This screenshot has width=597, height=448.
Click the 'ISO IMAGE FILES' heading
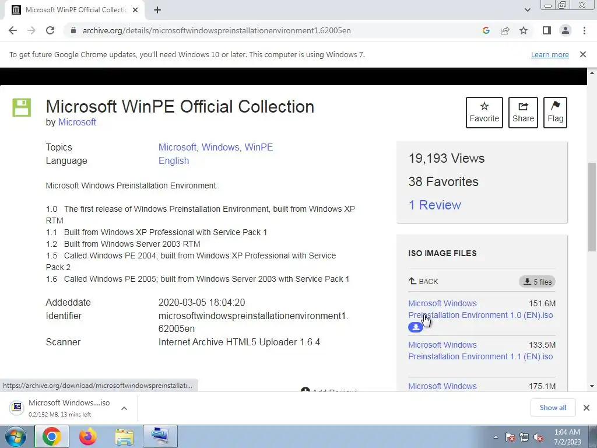tap(443, 253)
